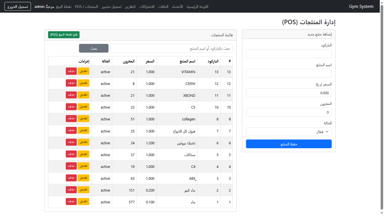Open the الحالة status dropdown
Viewport: 384px width, 216px height.
click(289, 132)
